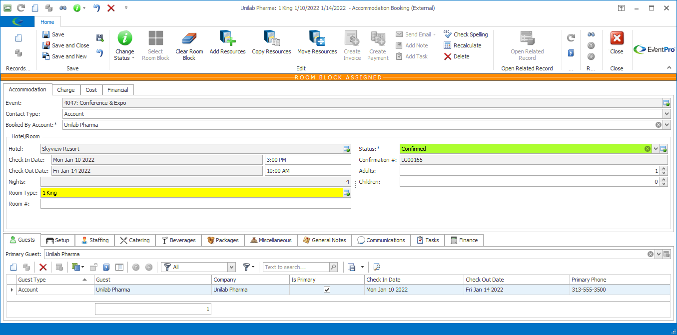Click the check-out time field 10:00 AM

[x=308, y=171]
